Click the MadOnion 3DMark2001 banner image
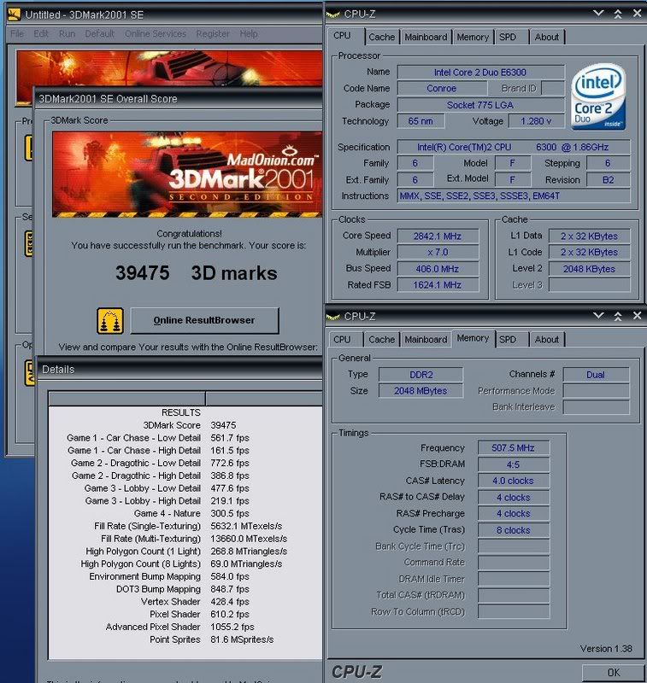 [x=187, y=174]
